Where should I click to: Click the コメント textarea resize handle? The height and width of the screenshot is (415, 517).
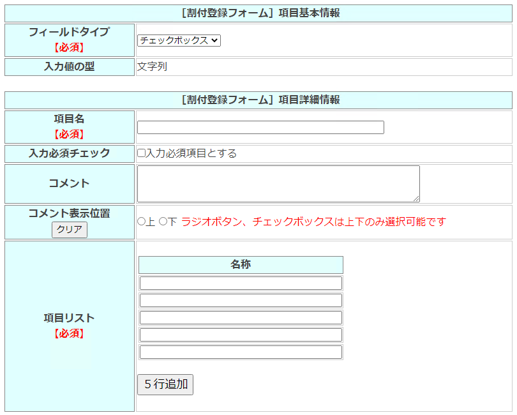(416, 199)
